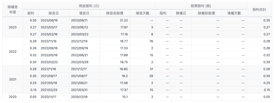Select the 2021 year cell
The height and width of the screenshot is (103, 275).
tap(13, 79)
